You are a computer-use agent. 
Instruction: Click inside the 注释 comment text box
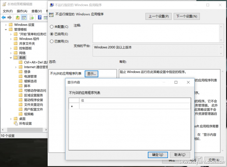pos(156,33)
